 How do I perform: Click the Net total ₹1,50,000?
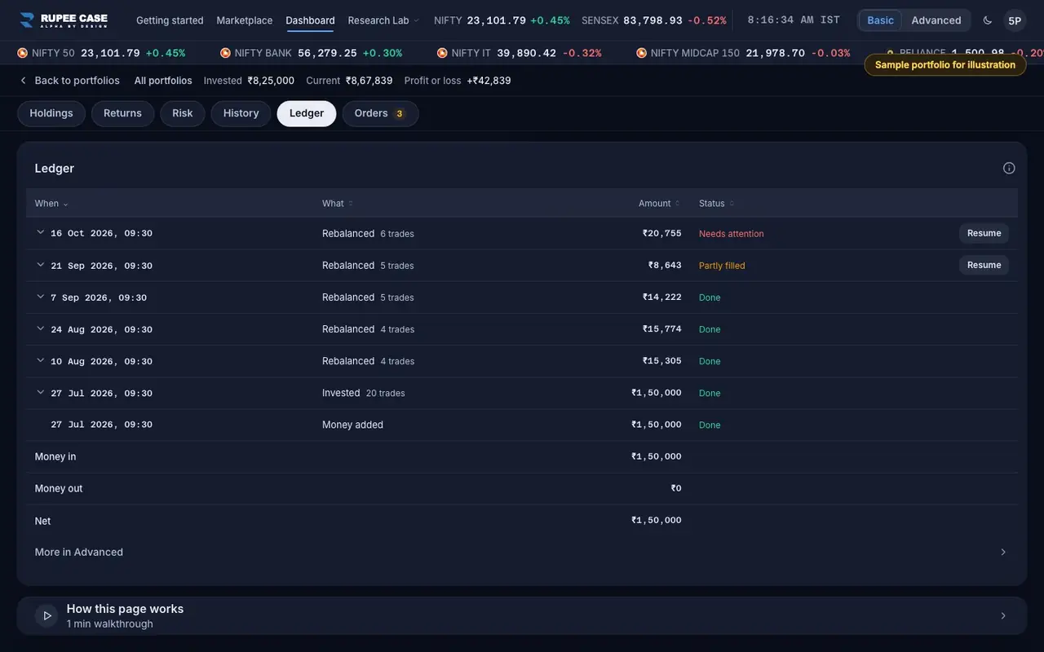coord(656,521)
